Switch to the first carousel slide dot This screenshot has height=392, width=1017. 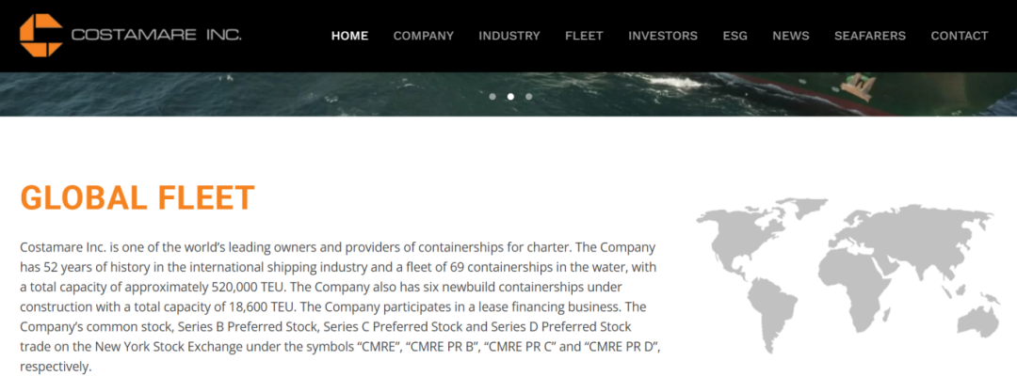pos(492,96)
